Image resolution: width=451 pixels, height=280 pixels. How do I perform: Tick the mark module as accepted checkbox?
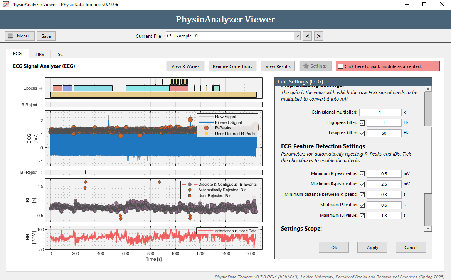pos(340,66)
